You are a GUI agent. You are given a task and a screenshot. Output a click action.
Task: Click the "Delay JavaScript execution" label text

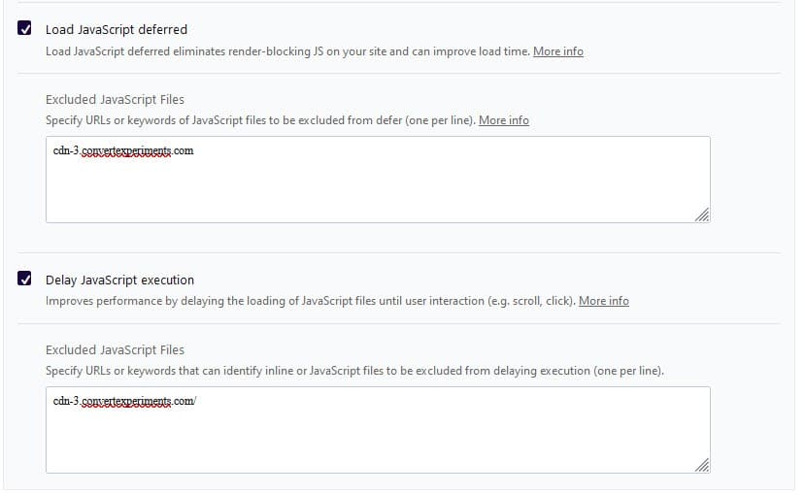[119, 280]
